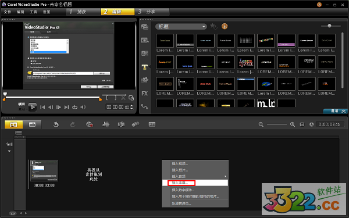This screenshot has height=218, width=349.
Task: Switch to timeline view
Action: coord(32,124)
